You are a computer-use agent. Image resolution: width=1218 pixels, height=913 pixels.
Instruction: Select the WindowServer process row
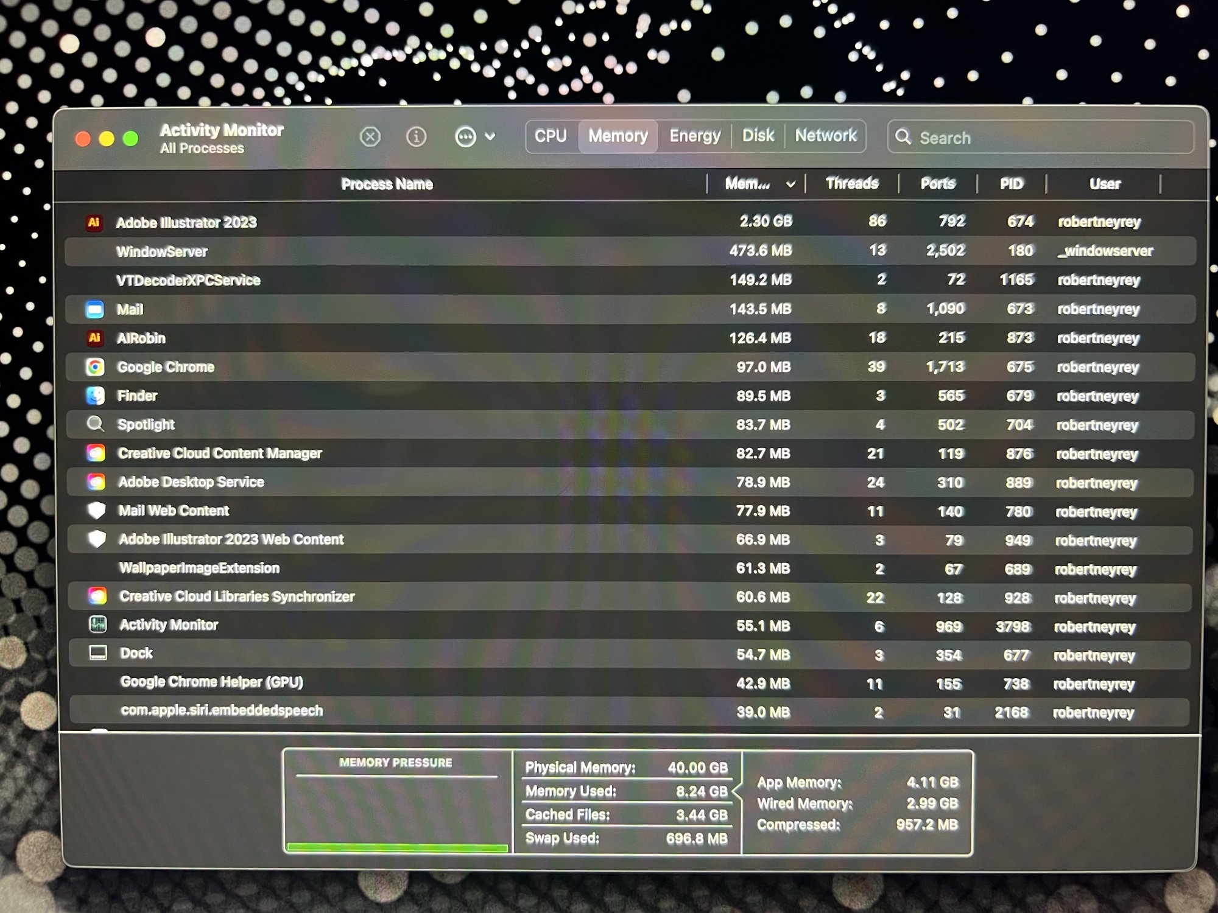pyautogui.click(x=426, y=251)
